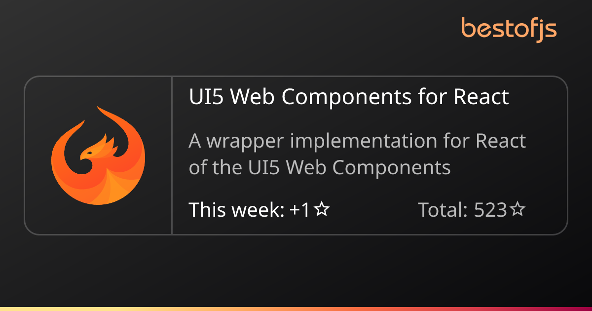Image resolution: width=592 pixels, height=311 pixels.
Task: Select the "A wrapper implementation for React" line
Action: click(x=357, y=142)
